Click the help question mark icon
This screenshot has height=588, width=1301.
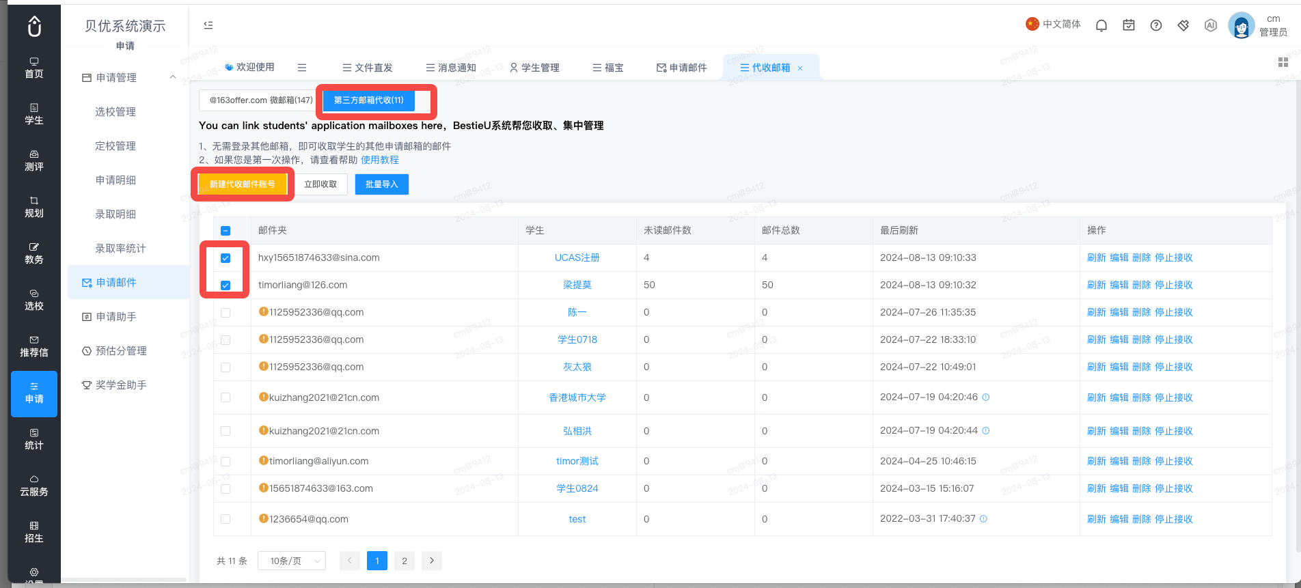click(x=1156, y=25)
